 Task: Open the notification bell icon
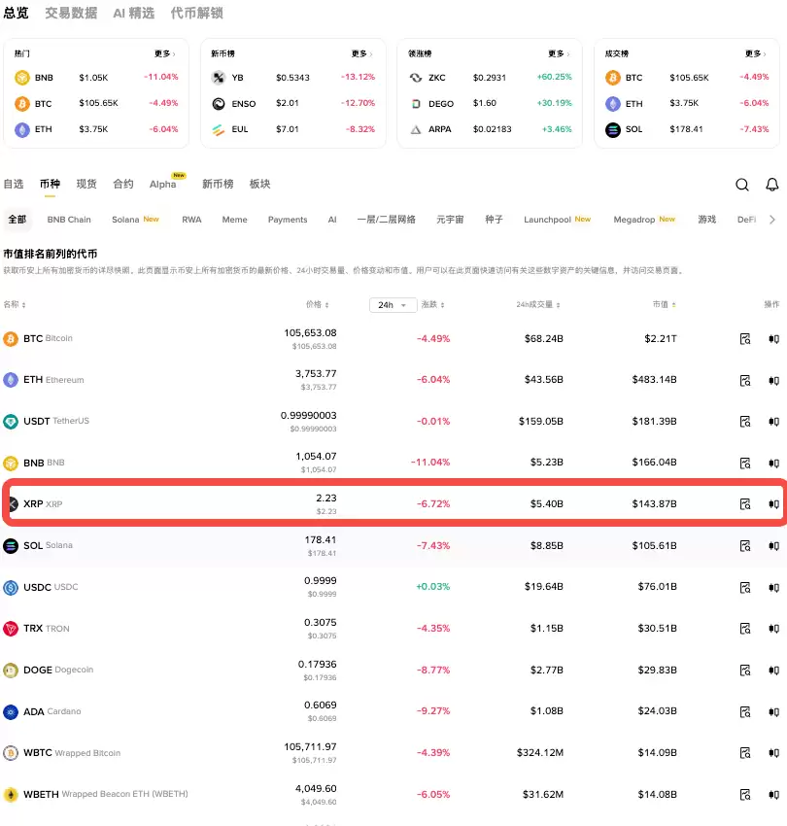coord(771,185)
